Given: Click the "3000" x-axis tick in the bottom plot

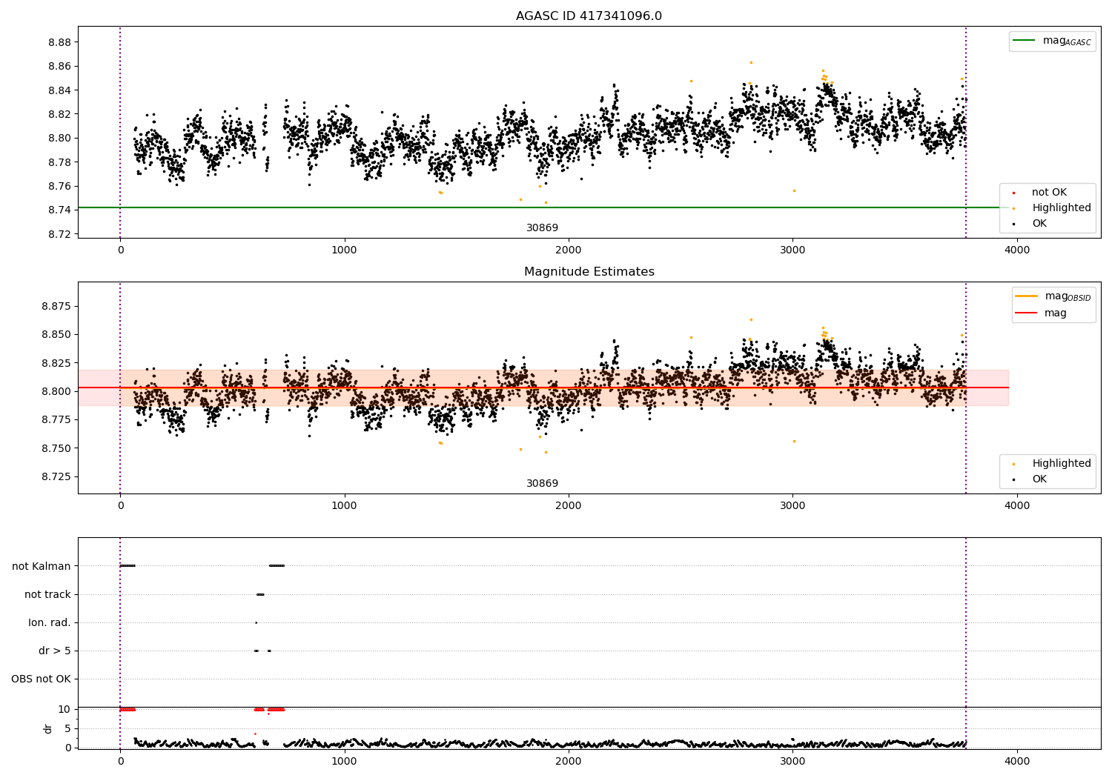Looking at the screenshot, I should [792, 762].
